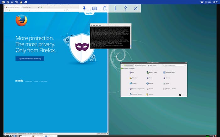Select Apps Basket tab in Software Center
Image resolution: width=220 pixels, height=137 pixels.
(152, 65)
